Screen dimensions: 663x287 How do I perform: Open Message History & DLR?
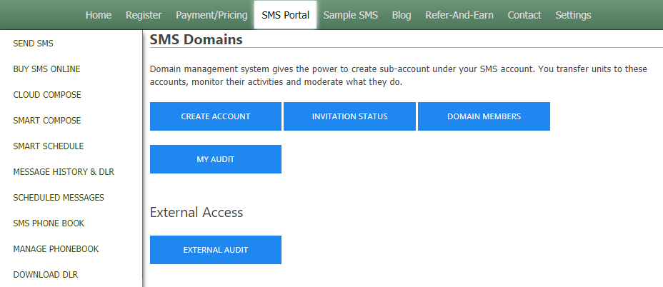(x=64, y=172)
